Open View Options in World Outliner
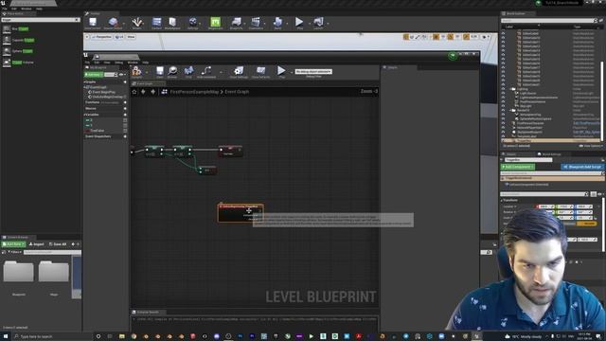 click(x=591, y=146)
